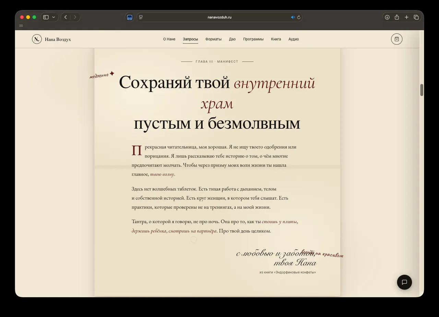Open the chat bubble button
439x317 pixels.
coord(404,282)
